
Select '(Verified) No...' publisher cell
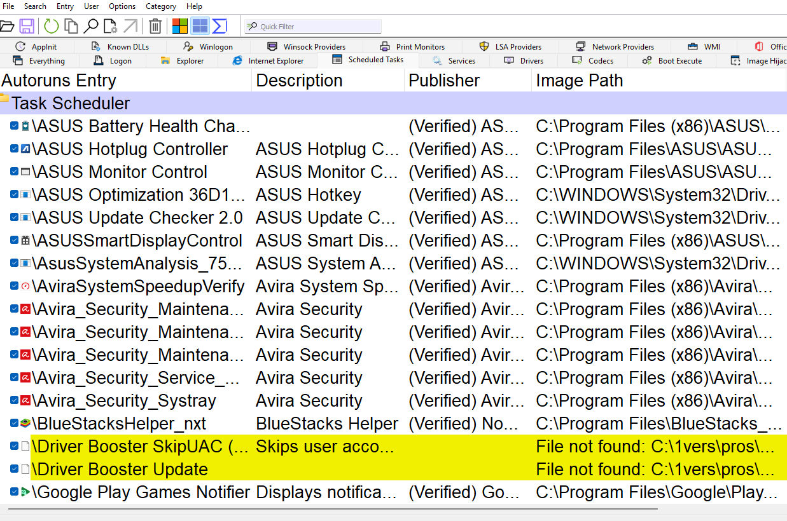(x=464, y=424)
